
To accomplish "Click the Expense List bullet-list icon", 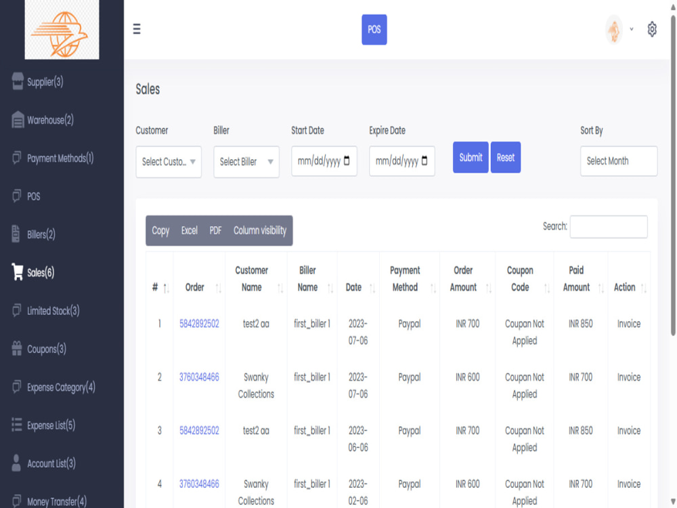I will pos(16,425).
